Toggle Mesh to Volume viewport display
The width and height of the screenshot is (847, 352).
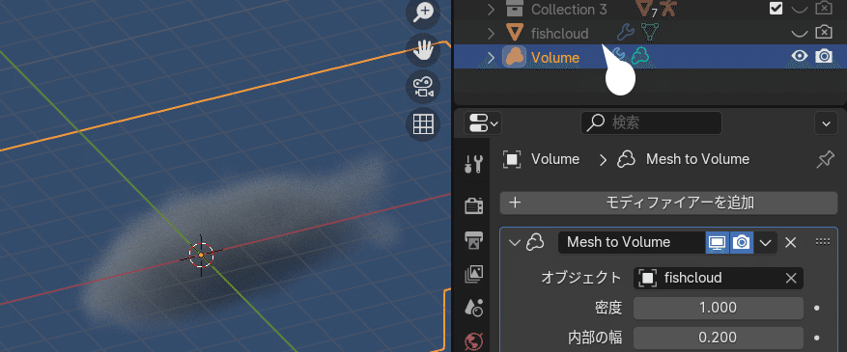[x=718, y=243]
